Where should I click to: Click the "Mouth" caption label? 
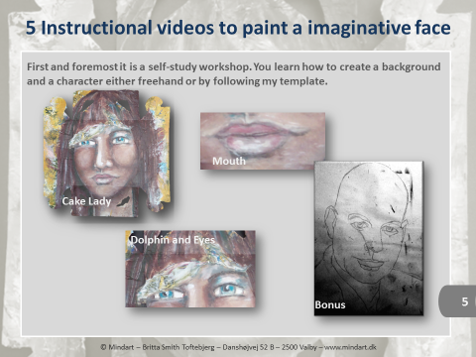tap(229, 161)
